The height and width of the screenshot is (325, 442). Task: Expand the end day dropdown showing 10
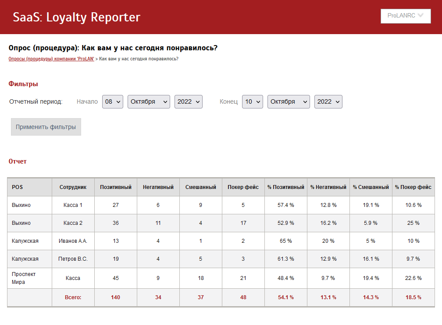pyautogui.click(x=253, y=101)
